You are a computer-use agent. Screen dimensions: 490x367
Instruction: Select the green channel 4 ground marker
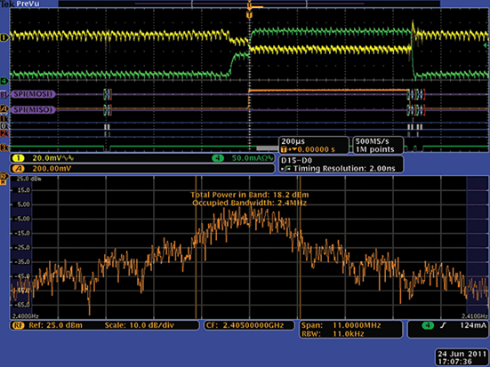click(x=4, y=81)
